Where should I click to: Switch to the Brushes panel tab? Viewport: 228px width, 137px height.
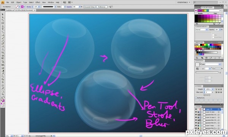pyautogui.click(x=208, y=43)
